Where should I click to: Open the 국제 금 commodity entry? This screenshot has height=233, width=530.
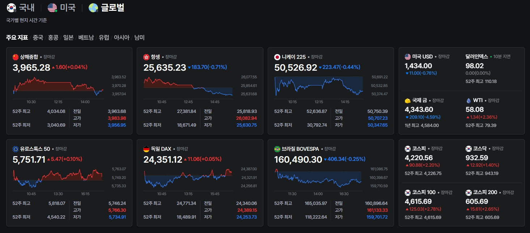point(420,101)
